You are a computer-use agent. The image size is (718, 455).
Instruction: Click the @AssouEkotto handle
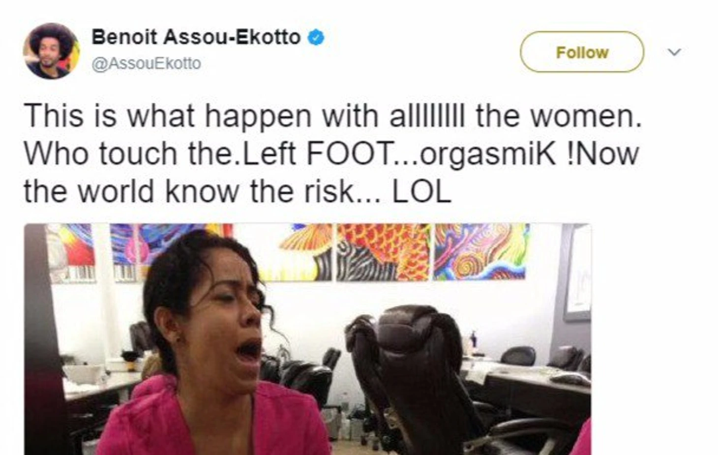(x=146, y=63)
